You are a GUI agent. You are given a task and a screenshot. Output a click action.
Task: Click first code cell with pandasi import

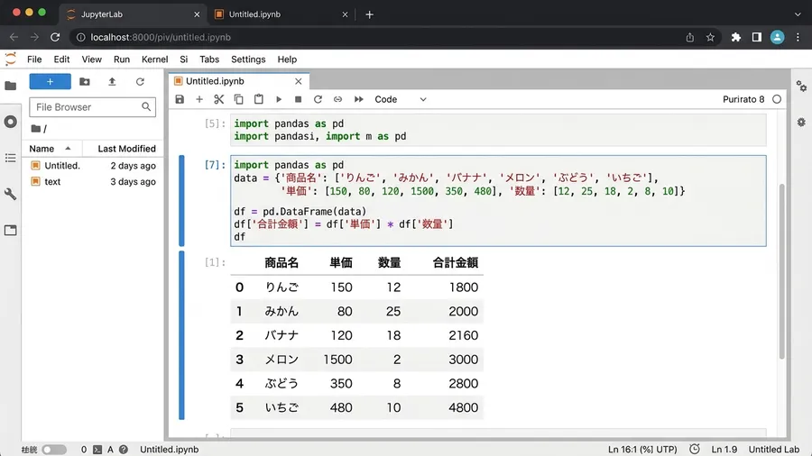498,130
